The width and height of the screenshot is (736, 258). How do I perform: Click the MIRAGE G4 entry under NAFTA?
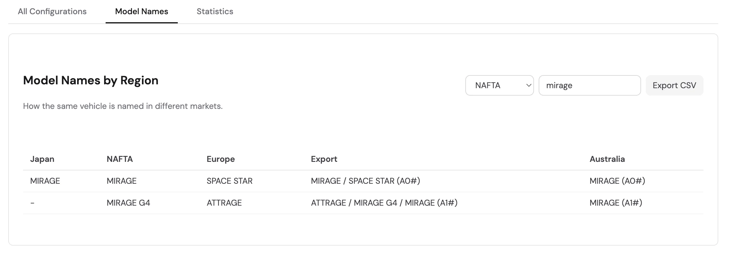click(128, 203)
